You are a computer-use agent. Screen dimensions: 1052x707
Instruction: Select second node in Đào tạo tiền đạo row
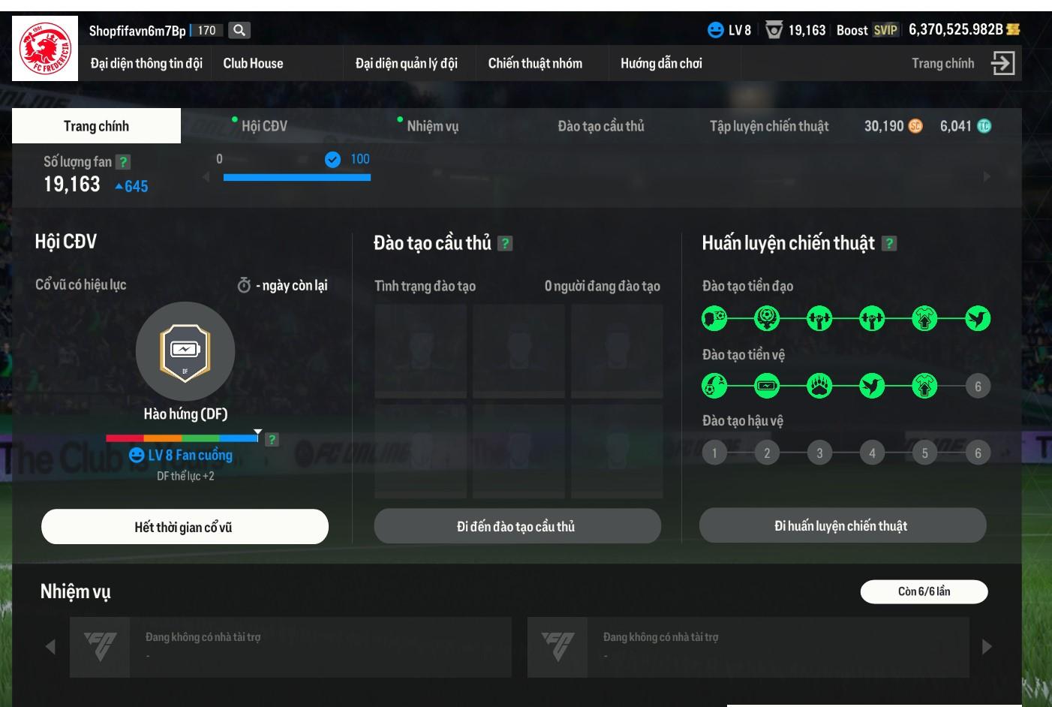coord(767,319)
